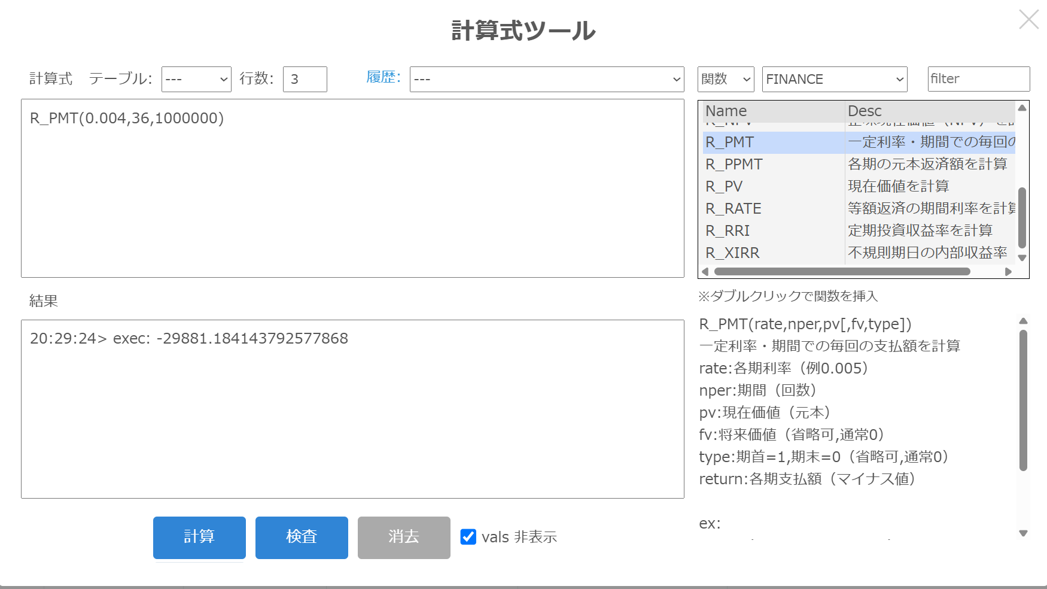This screenshot has width=1047, height=589.
Task: Click function list scroll up arrow
Action: (x=1022, y=108)
